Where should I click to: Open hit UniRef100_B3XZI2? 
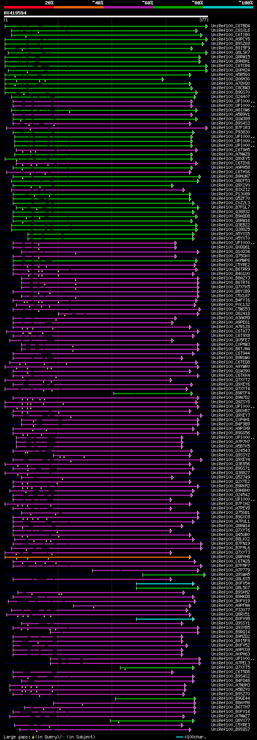pyautogui.click(x=230, y=190)
